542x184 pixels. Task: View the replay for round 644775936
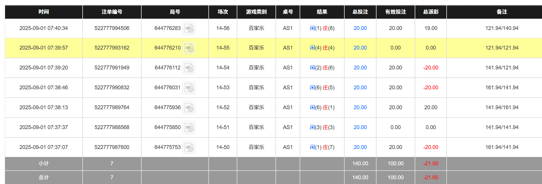click(189, 107)
